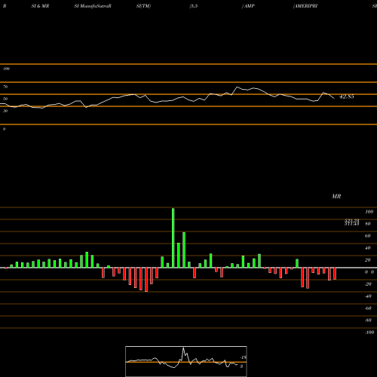The width and height of the screenshot is (377, 377).
Task: Click the current RSI value 42.85
Action: [347, 97]
